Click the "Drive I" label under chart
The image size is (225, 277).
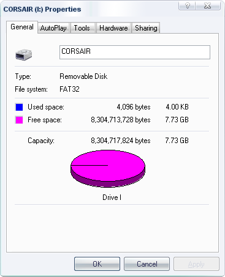pos(112,198)
